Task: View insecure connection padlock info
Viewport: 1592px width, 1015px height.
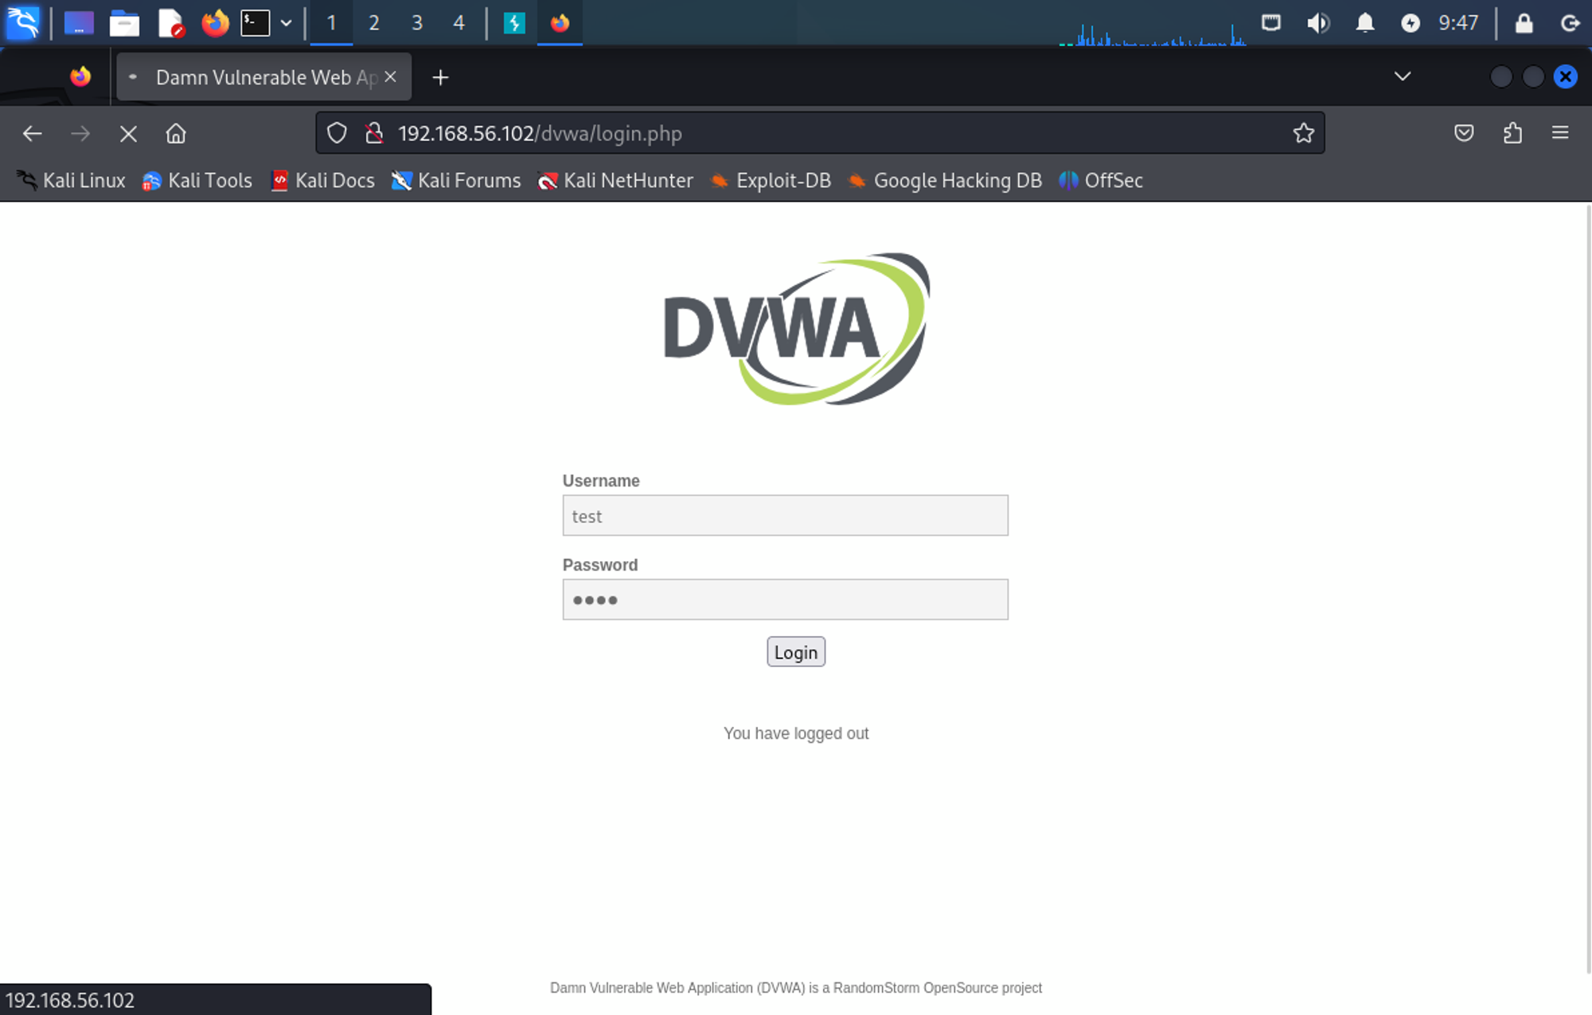Action: [x=374, y=133]
